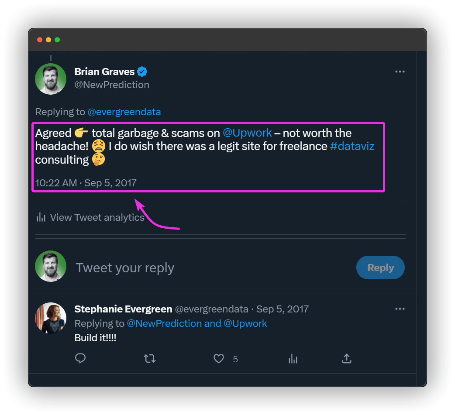
Task: Open the @evergreendata mention in Replying to
Action: tap(124, 112)
